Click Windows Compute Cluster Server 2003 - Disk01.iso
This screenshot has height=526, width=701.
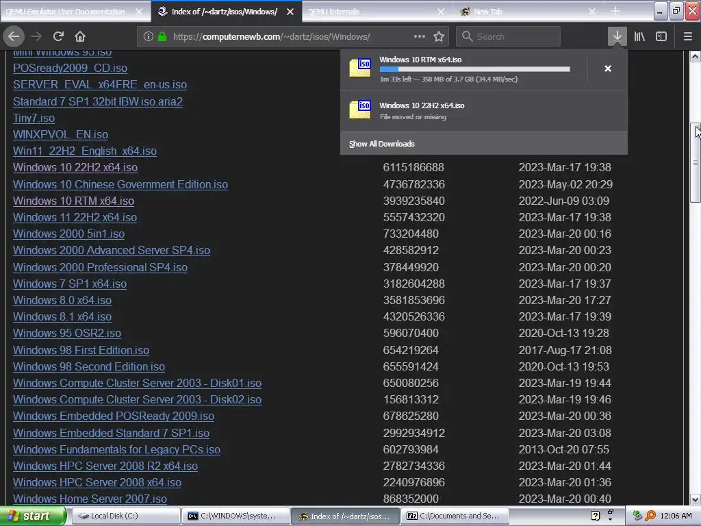pyautogui.click(x=137, y=384)
